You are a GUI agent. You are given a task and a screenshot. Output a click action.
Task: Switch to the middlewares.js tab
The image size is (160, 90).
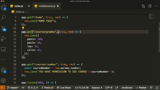47,6
